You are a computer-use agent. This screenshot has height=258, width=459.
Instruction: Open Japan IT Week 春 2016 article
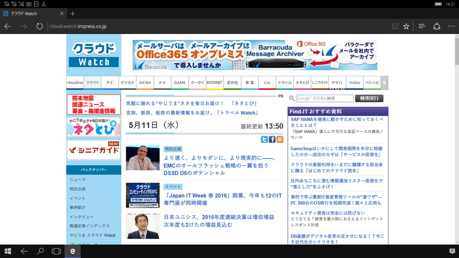(223, 199)
